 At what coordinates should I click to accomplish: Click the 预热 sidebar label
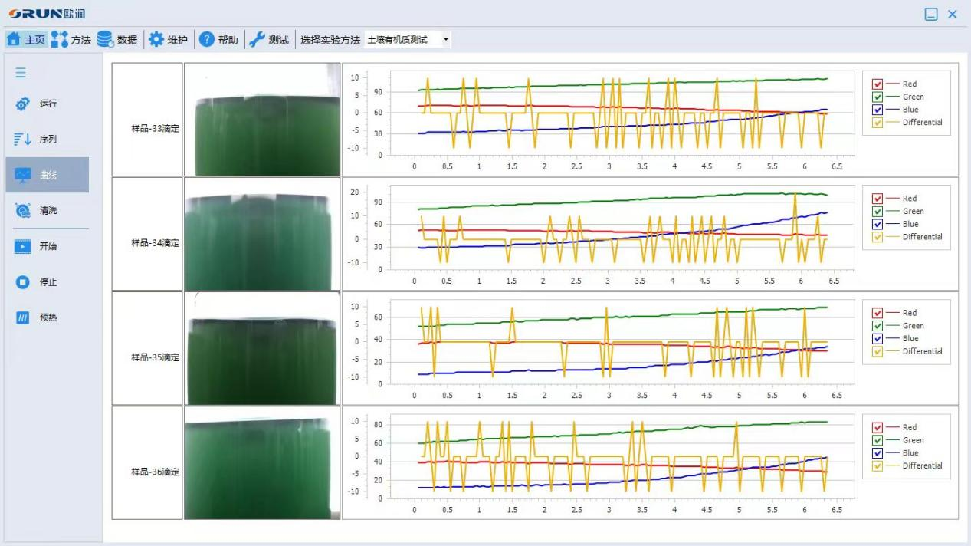pos(48,317)
